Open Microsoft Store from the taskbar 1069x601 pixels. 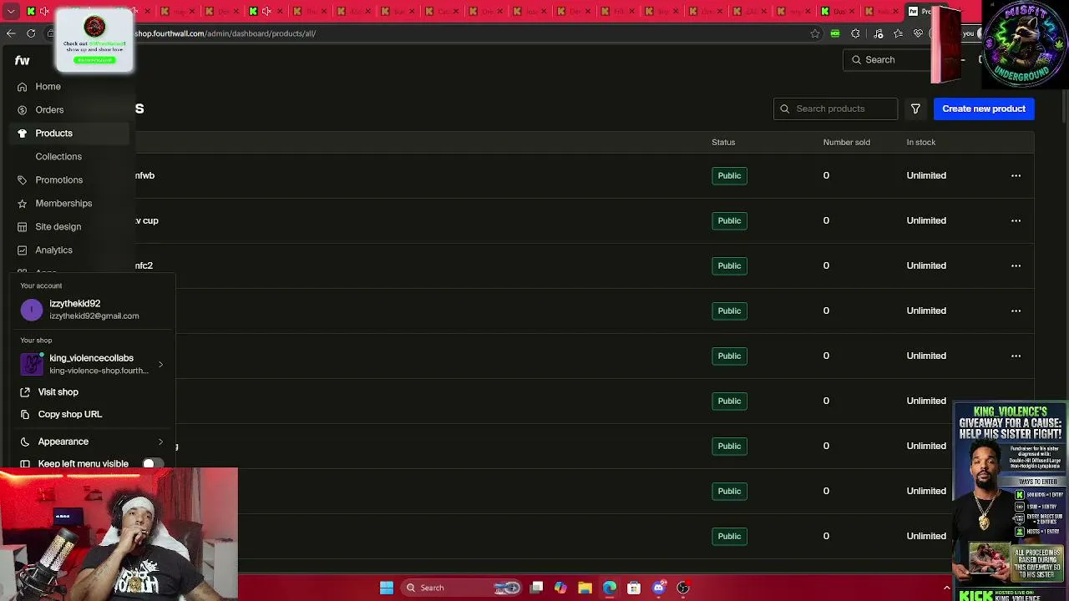pos(634,588)
